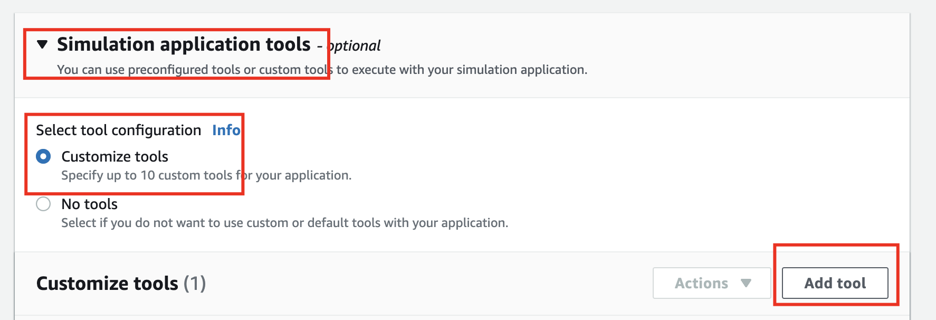Click the No tools option label
This screenshot has height=320, width=936.
point(89,204)
